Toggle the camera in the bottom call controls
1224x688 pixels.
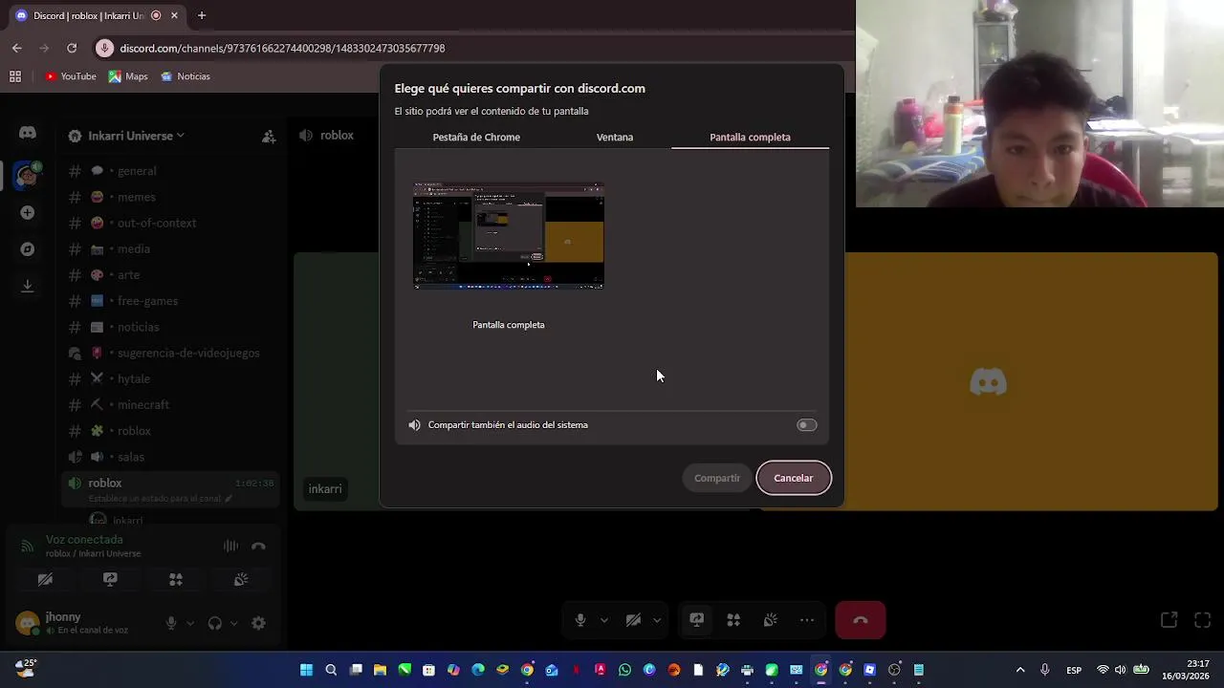tap(633, 620)
